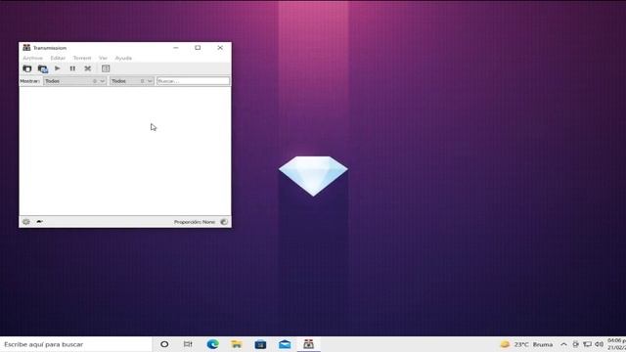Open network settings in the system tray
The width and height of the screenshot is (626, 352).
click(x=587, y=344)
